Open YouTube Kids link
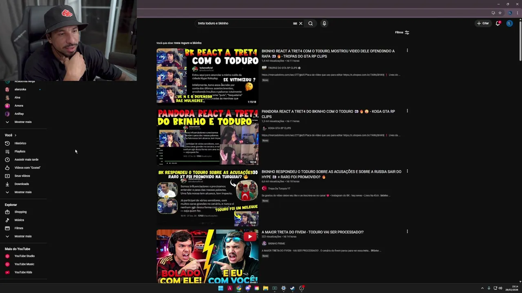Image resolution: width=522 pixels, height=293 pixels. pyautogui.click(x=24, y=272)
